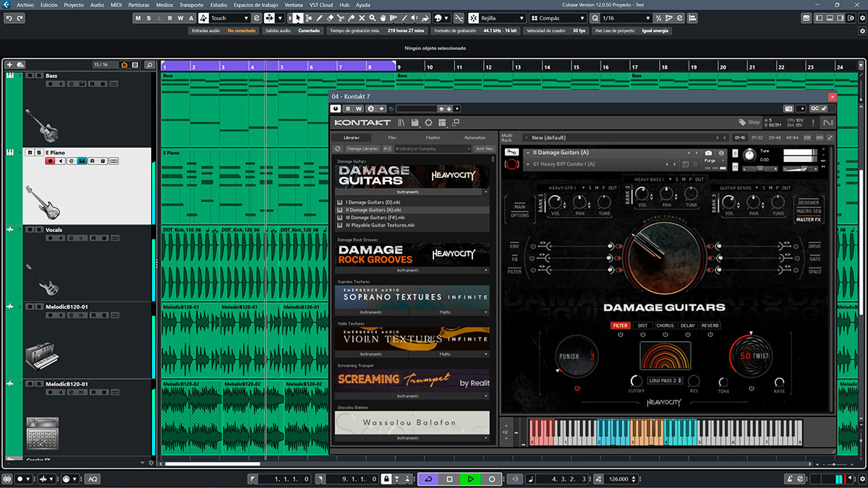Image resolution: width=868 pixels, height=488 pixels.
Task: Click the Redo arrow in Cubase toolbar
Action: (20, 17)
